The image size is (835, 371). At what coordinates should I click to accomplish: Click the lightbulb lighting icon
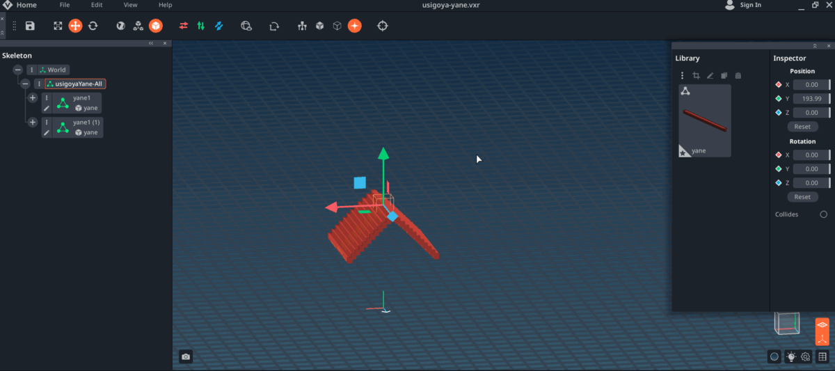[791, 356]
